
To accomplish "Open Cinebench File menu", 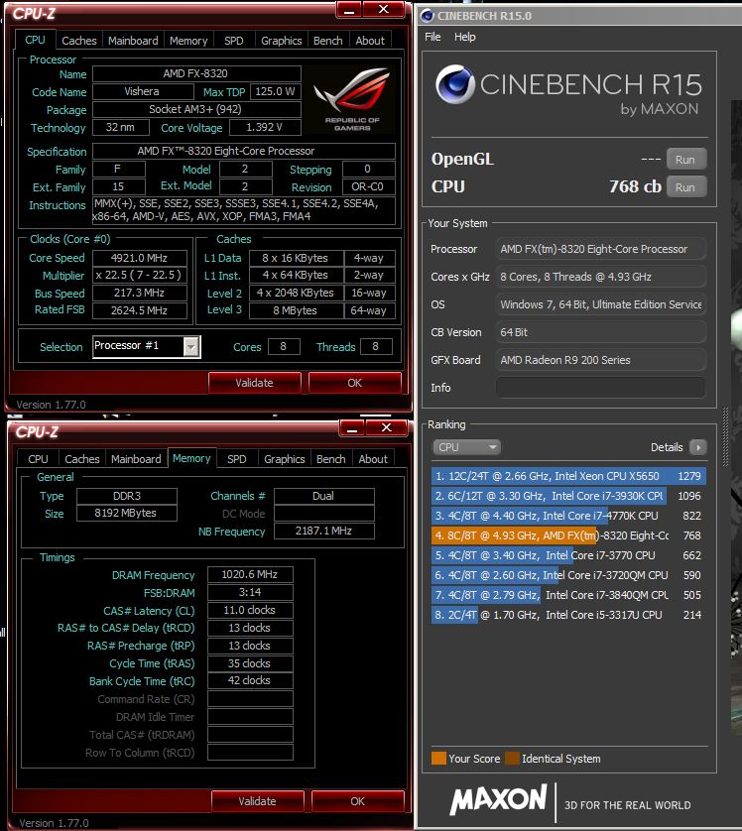I will click(433, 37).
